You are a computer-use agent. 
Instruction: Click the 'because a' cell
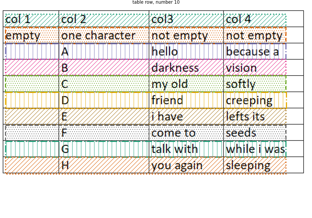[264, 51]
